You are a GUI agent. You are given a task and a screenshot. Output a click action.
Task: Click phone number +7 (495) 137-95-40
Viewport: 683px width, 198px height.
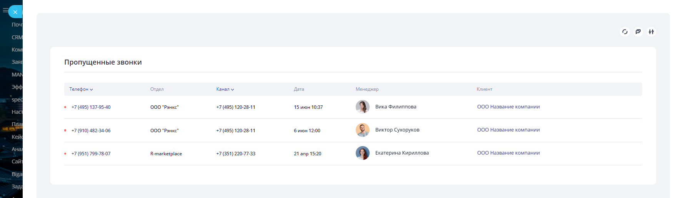91,107
